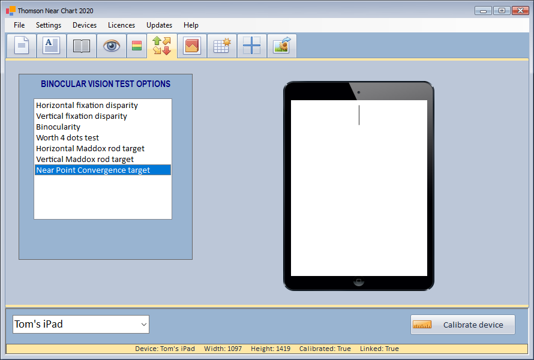Screen dimensions: 534x360
Task: Click the binocular vision arrows icon
Action: click(161, 46)
